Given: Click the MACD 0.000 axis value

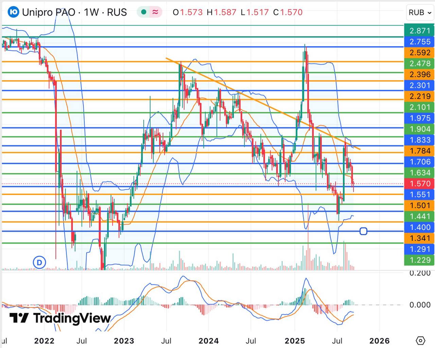Looking at the screenshot, I should coord(420,304).
